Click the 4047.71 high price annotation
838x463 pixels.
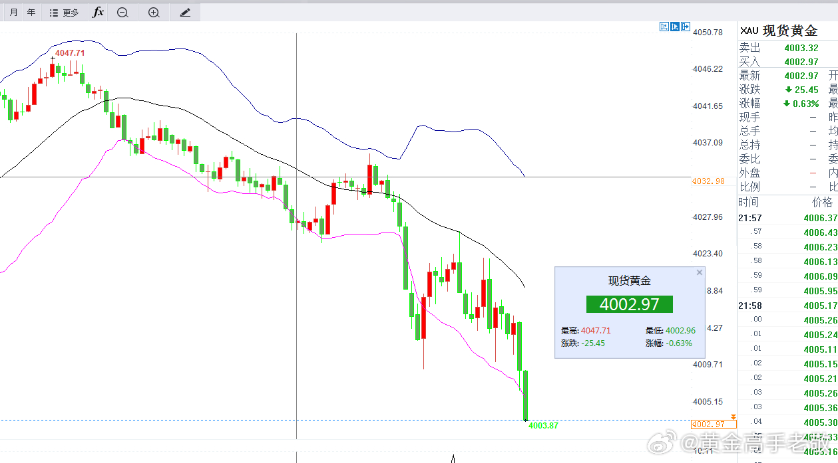[x=70, y=52]
